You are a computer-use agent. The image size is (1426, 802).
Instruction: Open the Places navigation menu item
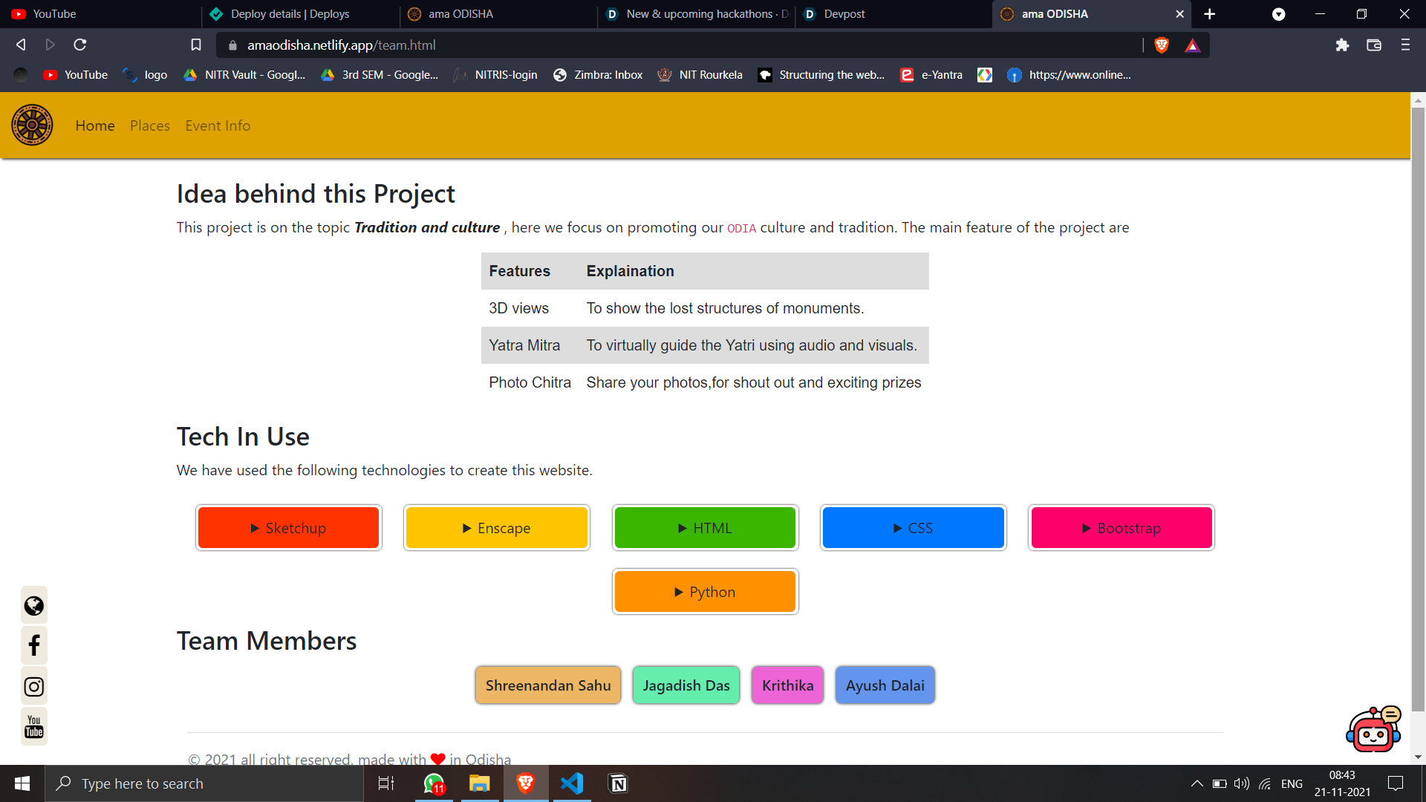(150, 125)
